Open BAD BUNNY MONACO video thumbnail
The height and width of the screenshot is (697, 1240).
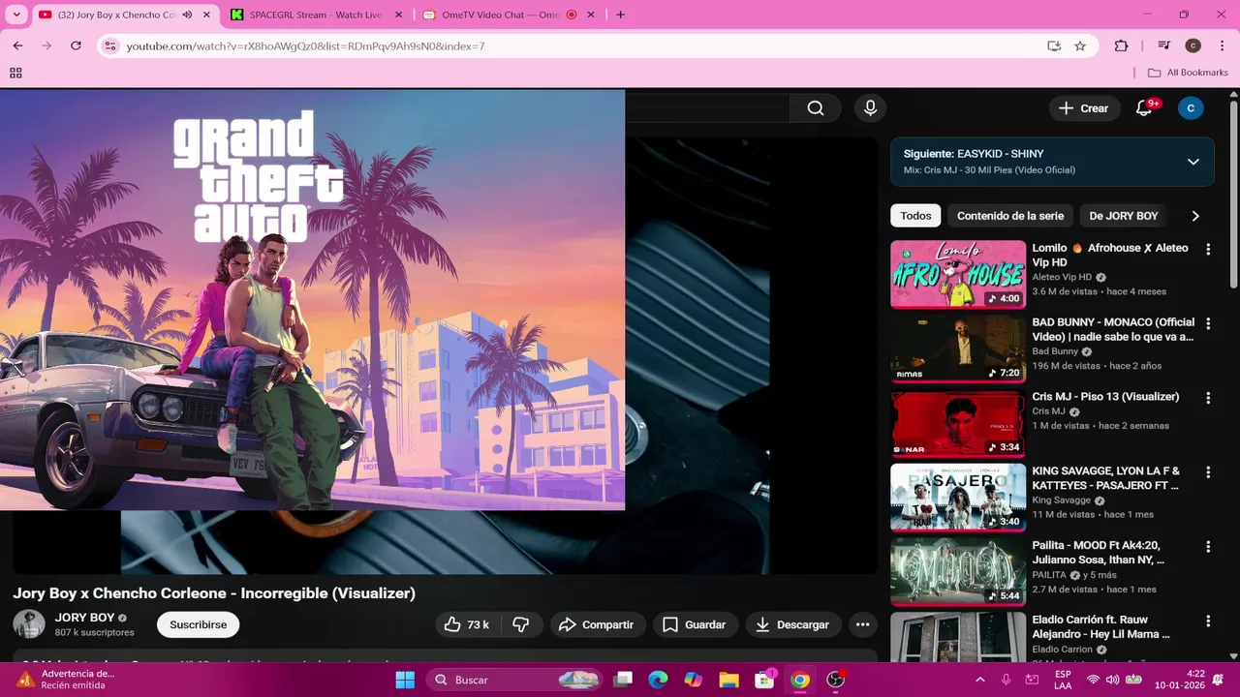click(958, 348)
